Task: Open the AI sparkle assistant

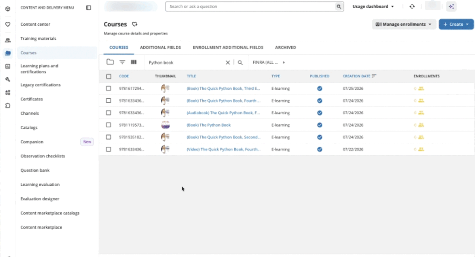Action: coord(451,6)
